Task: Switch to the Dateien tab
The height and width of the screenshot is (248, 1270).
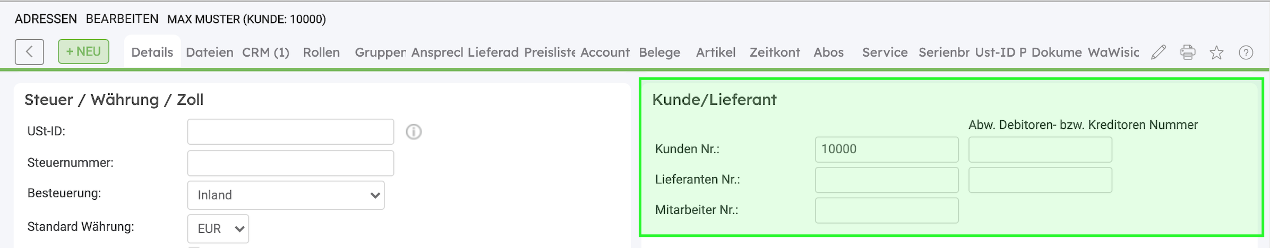Action: click(x=209, y=52)
